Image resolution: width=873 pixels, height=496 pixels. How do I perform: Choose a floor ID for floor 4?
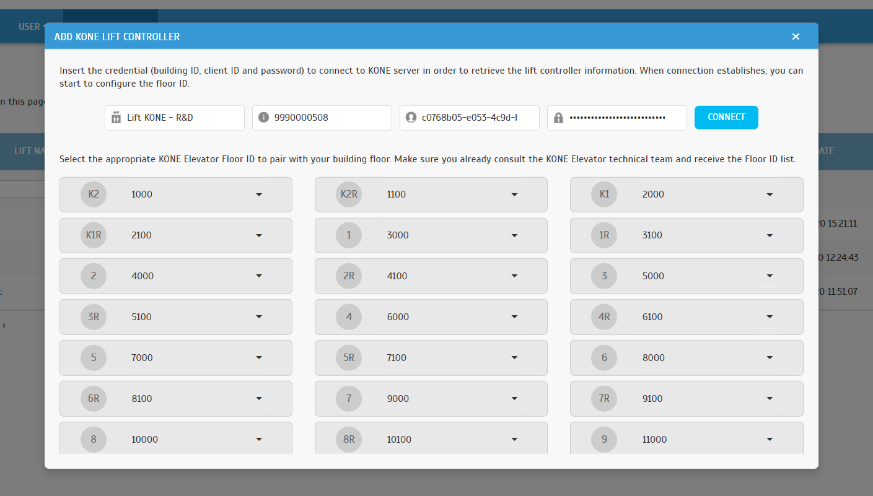452,317
